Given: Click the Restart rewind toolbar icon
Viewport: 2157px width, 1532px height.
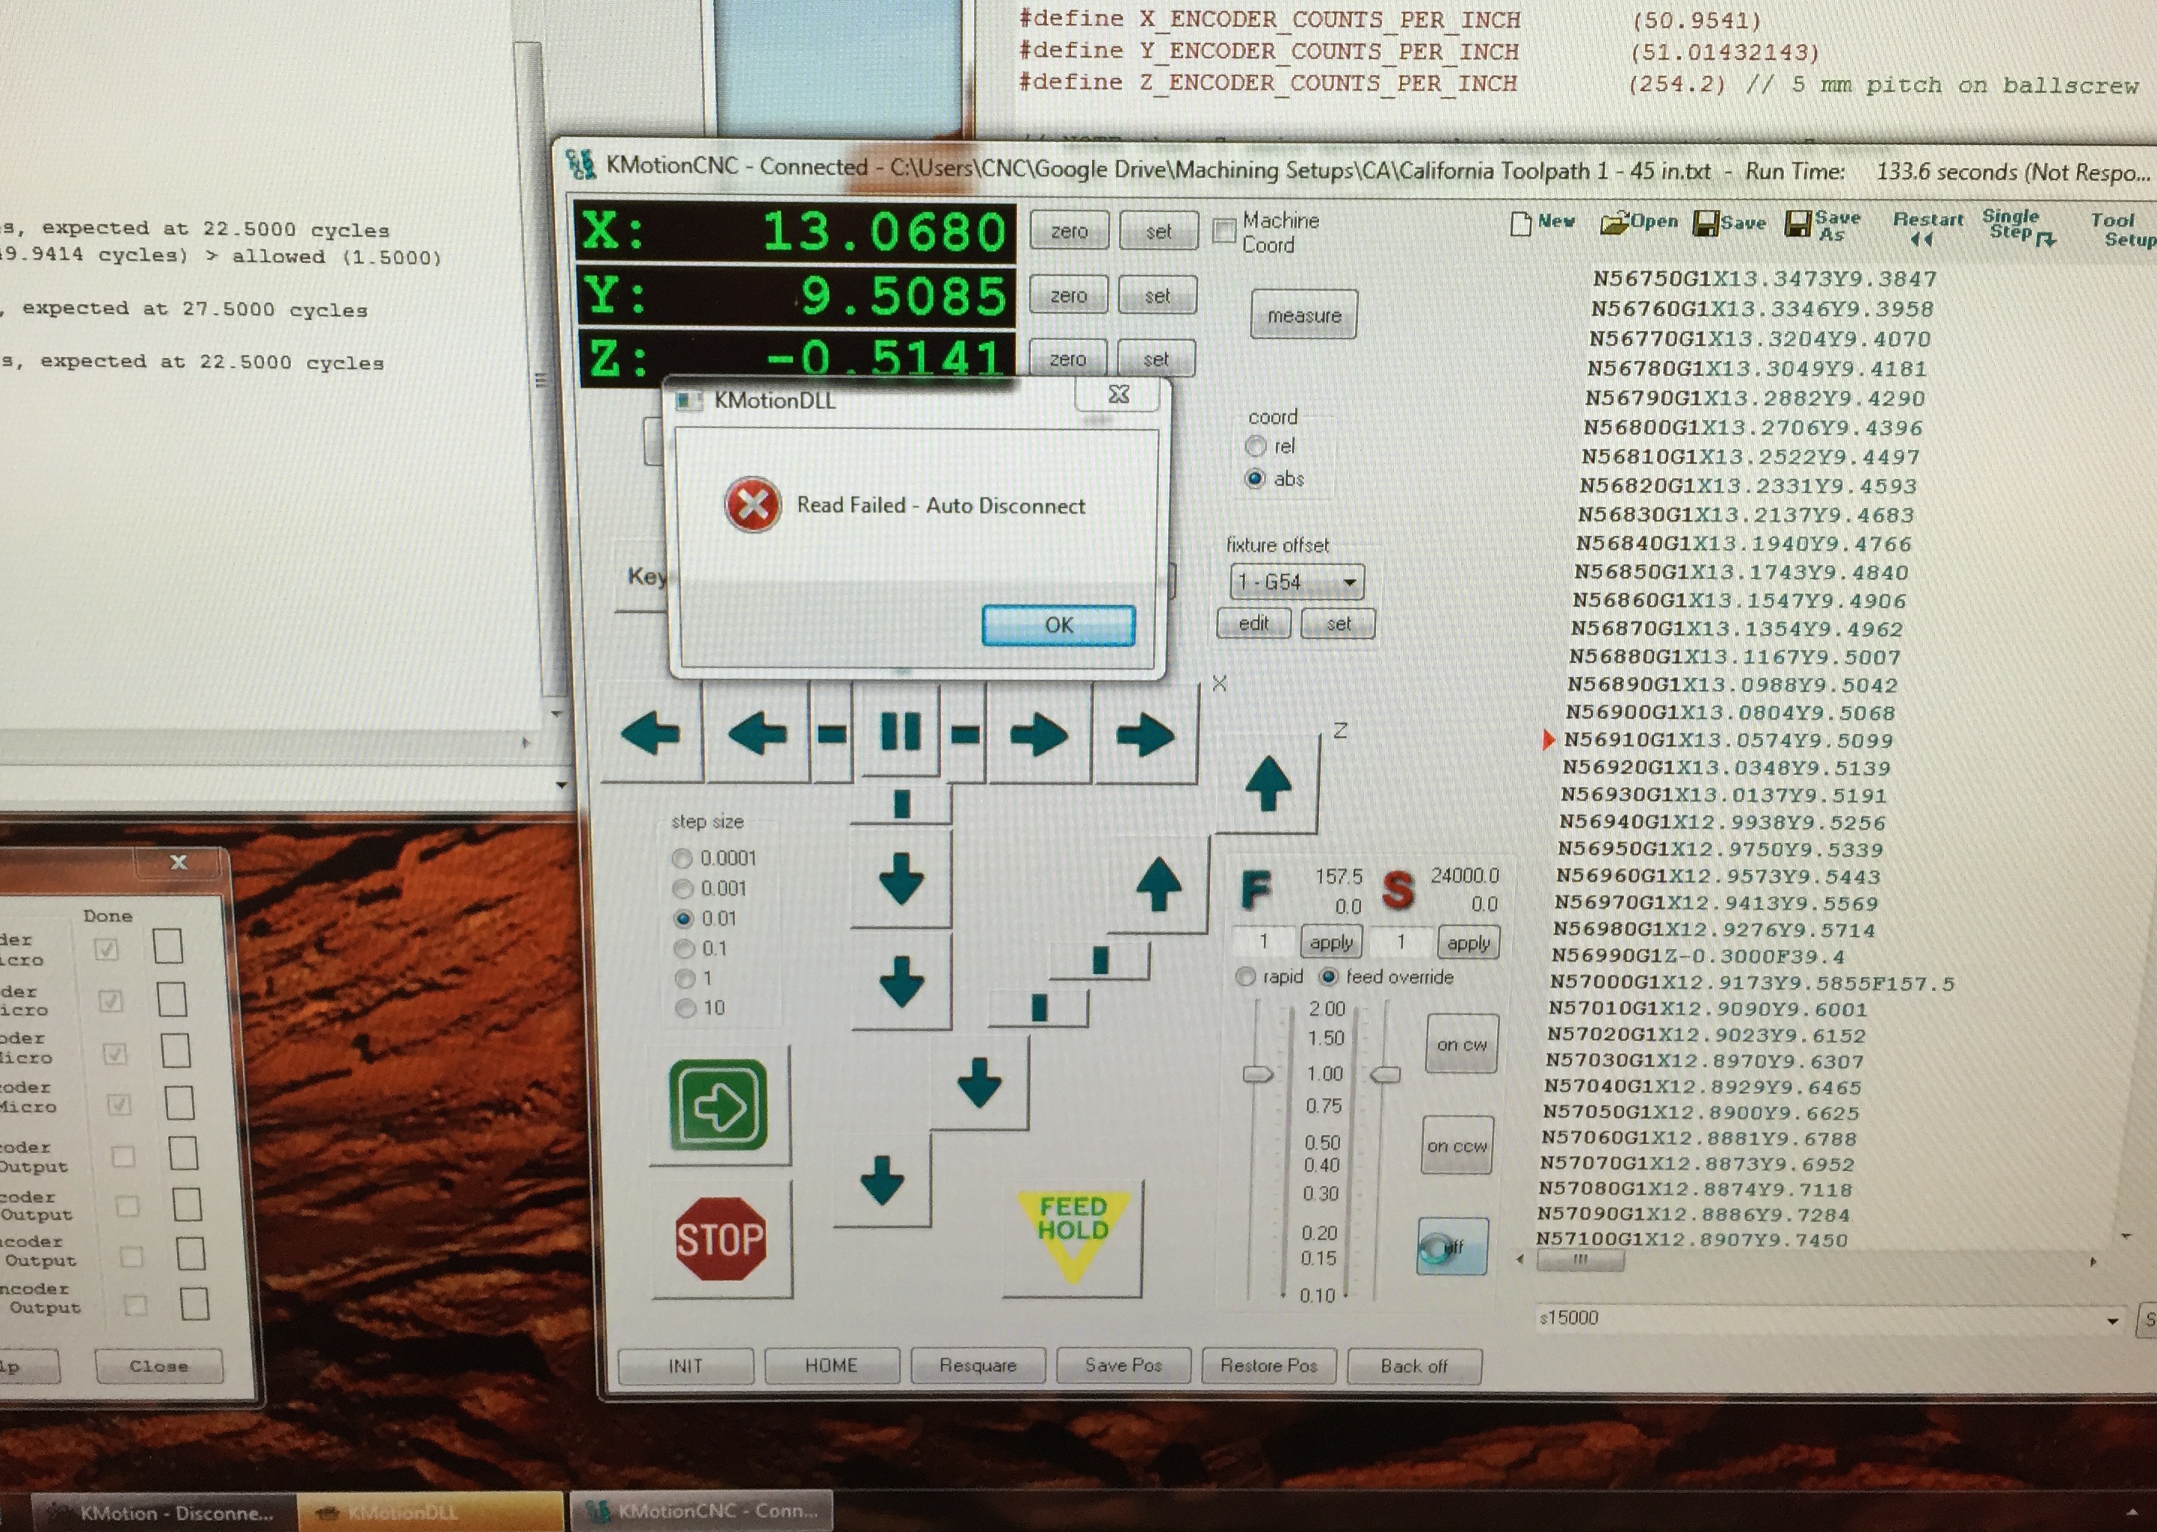Looking at the screenshot, I should [1926, 227].
